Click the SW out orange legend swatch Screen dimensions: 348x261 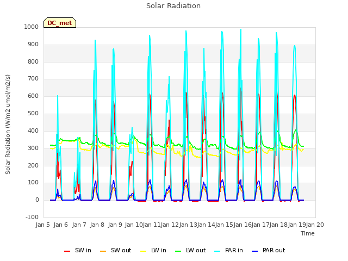103,251
